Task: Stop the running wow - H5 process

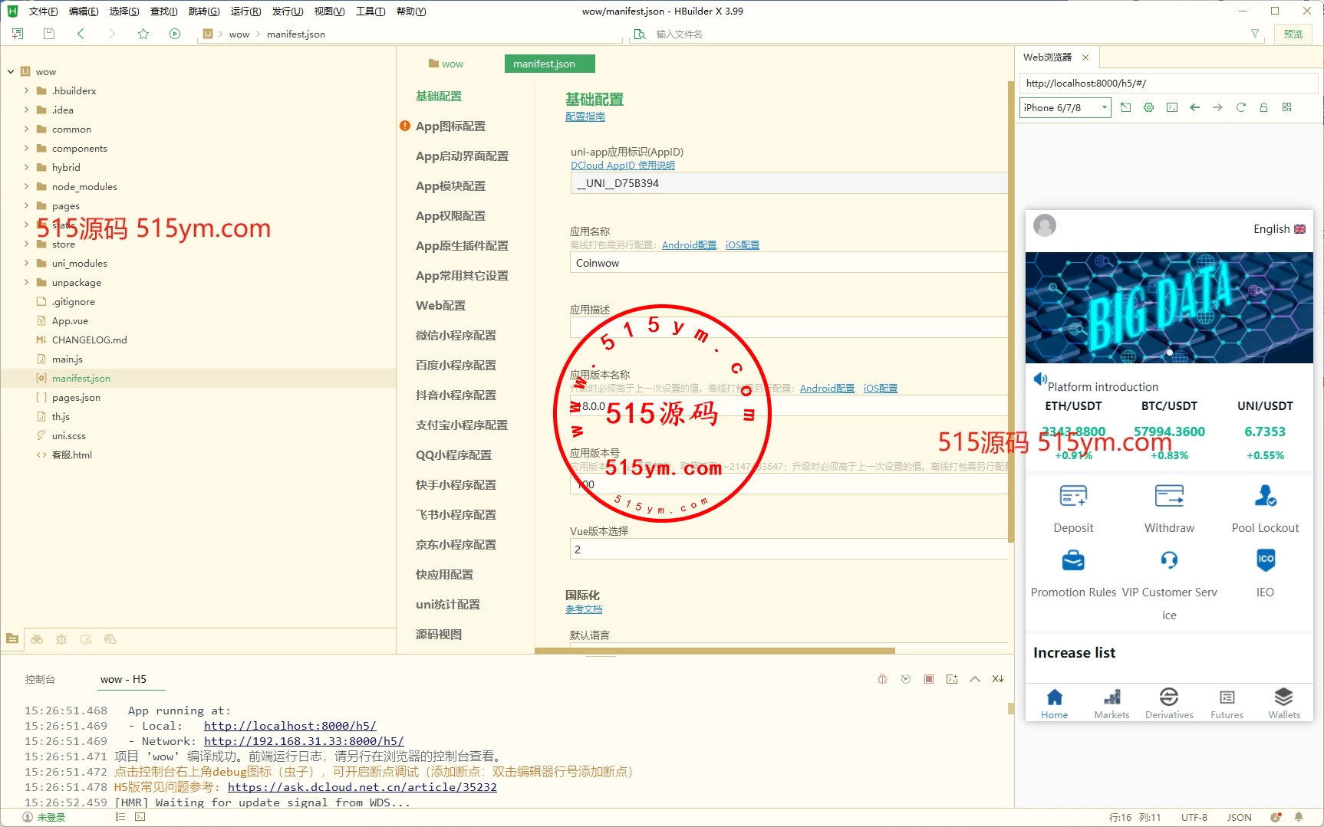Action: click(929, 679)
